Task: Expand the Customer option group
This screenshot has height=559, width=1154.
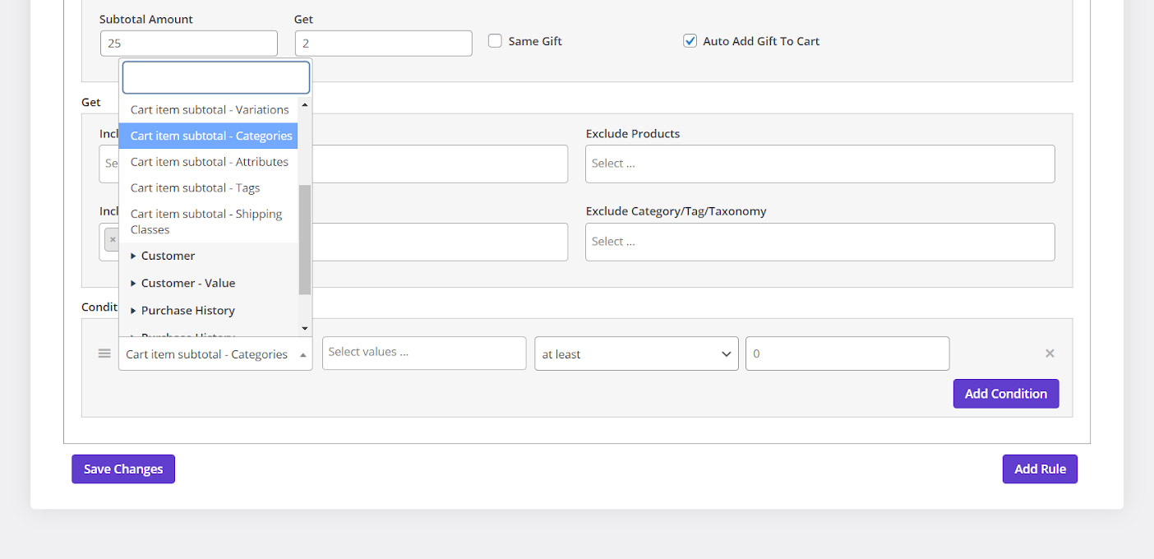Action: 168,256
